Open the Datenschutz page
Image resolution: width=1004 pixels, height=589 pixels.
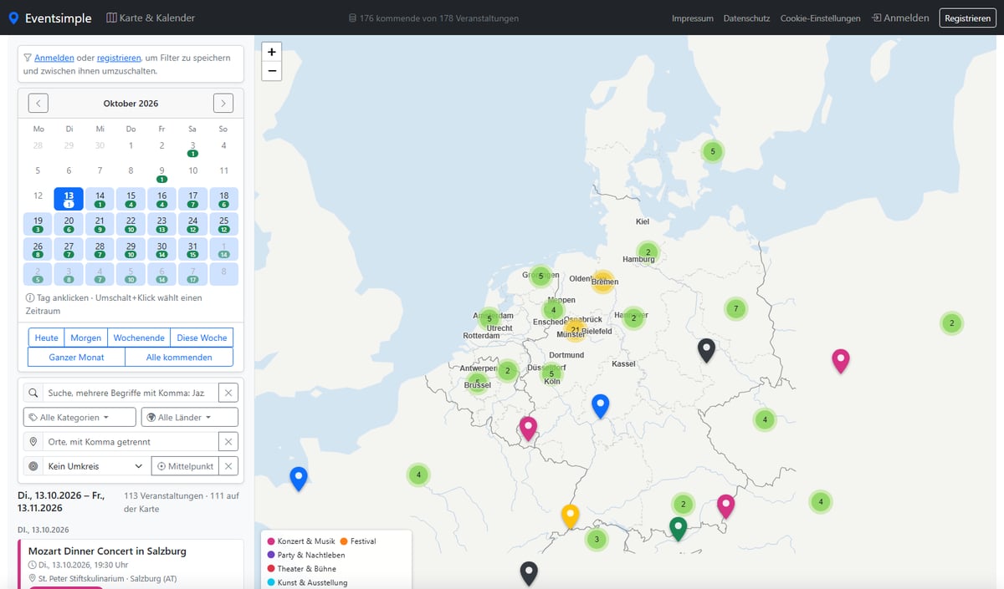tap(746, 18)
